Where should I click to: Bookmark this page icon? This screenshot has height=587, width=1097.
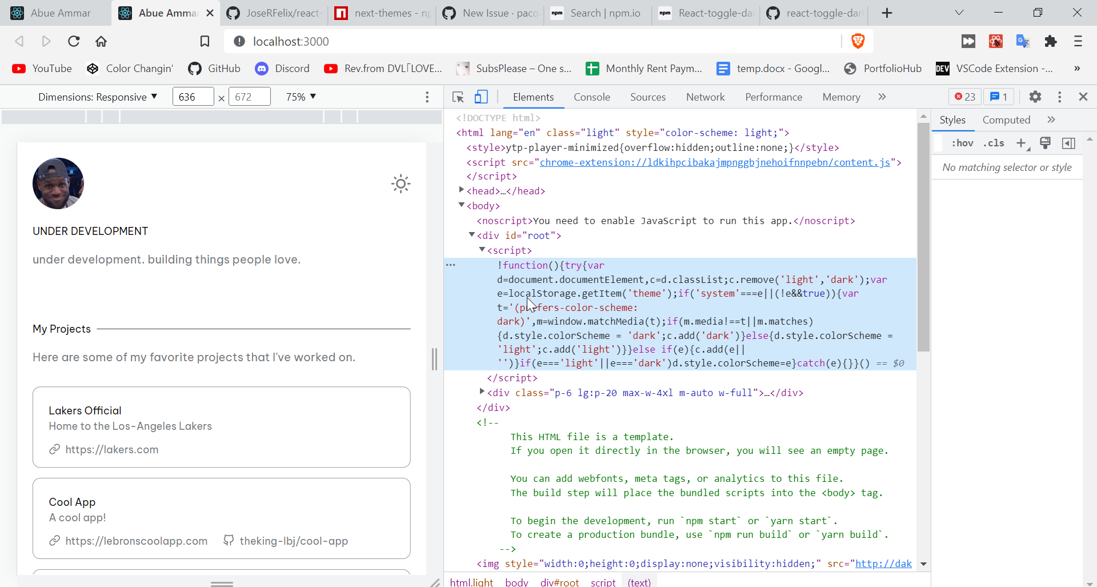point(205,41)
